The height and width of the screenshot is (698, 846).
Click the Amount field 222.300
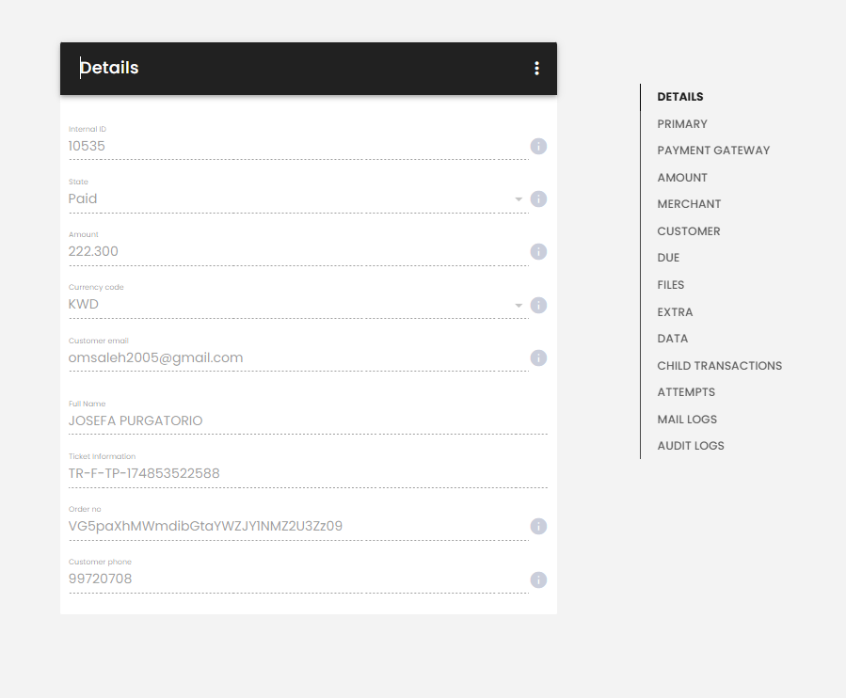point(298,251)
